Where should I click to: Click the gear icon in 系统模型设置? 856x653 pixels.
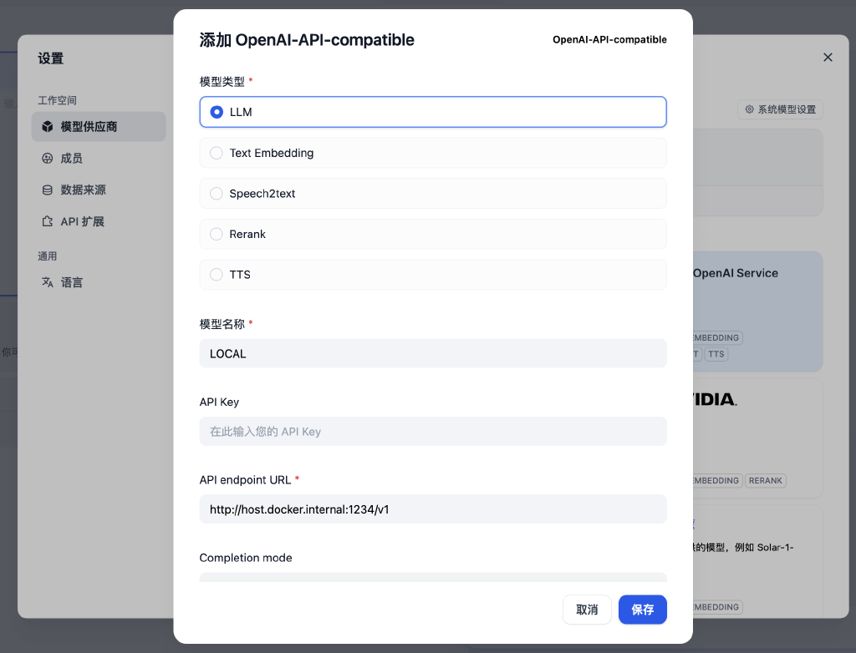[749, 109]
